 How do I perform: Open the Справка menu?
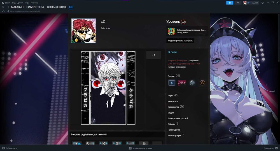[x=35, y=3]
